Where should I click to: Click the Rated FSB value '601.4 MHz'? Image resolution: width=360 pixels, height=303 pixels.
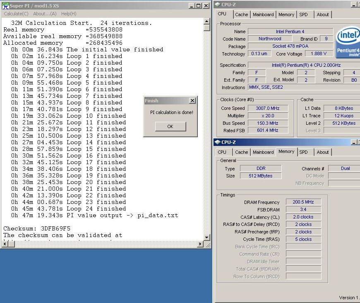[x=268, y=131]
